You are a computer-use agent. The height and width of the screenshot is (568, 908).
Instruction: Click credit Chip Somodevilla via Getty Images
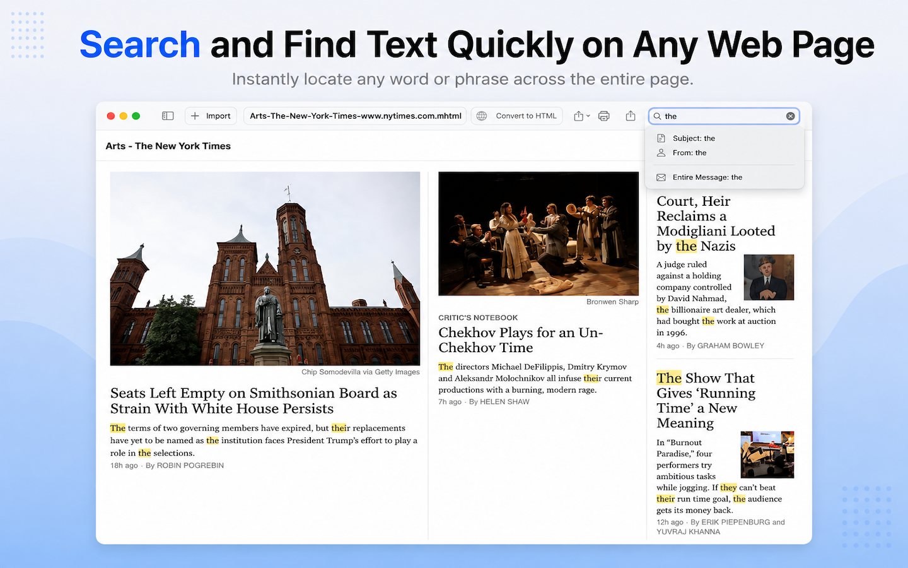pos(361,372)
